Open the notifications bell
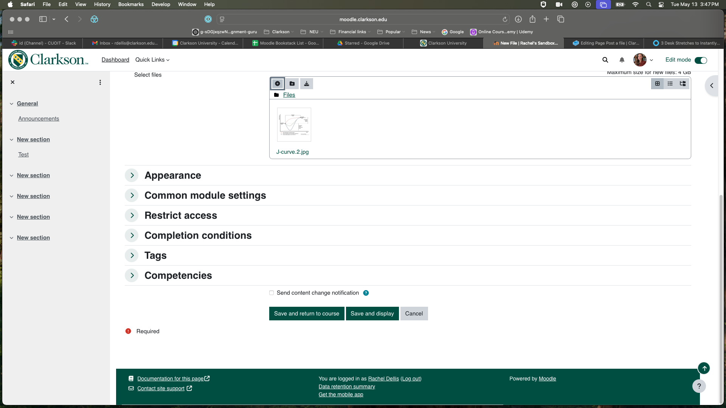The width and height of the screenshot is (726, 408). tap(622, 60)
